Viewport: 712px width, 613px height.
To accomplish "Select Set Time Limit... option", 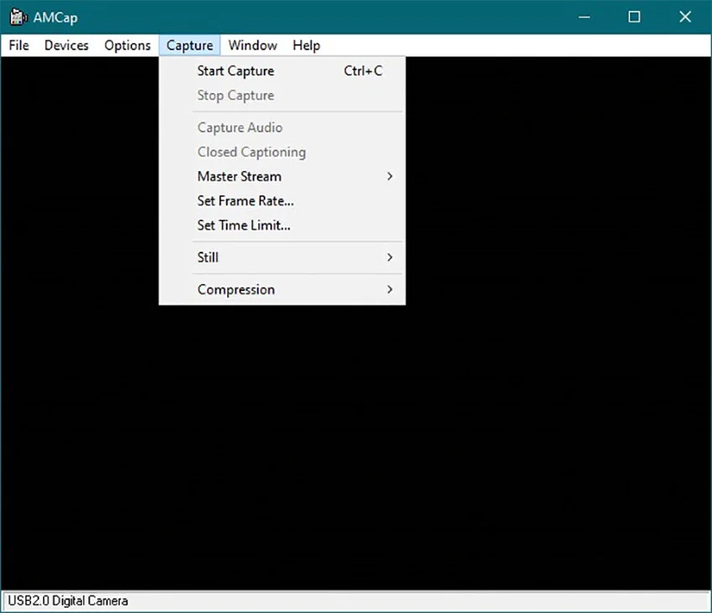I will [244, 225].
